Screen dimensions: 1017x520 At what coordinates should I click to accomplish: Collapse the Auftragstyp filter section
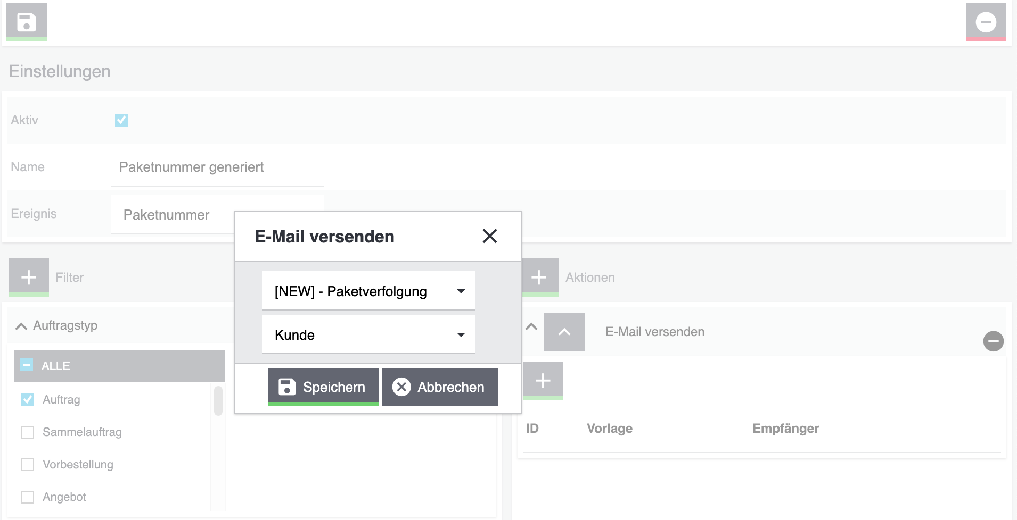point(21,326)
